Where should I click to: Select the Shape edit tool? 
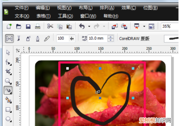tap(8, 62)
